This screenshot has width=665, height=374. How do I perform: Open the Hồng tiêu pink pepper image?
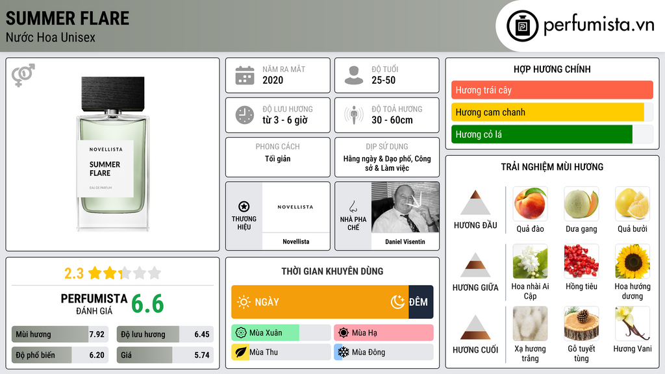click(581, 261)
